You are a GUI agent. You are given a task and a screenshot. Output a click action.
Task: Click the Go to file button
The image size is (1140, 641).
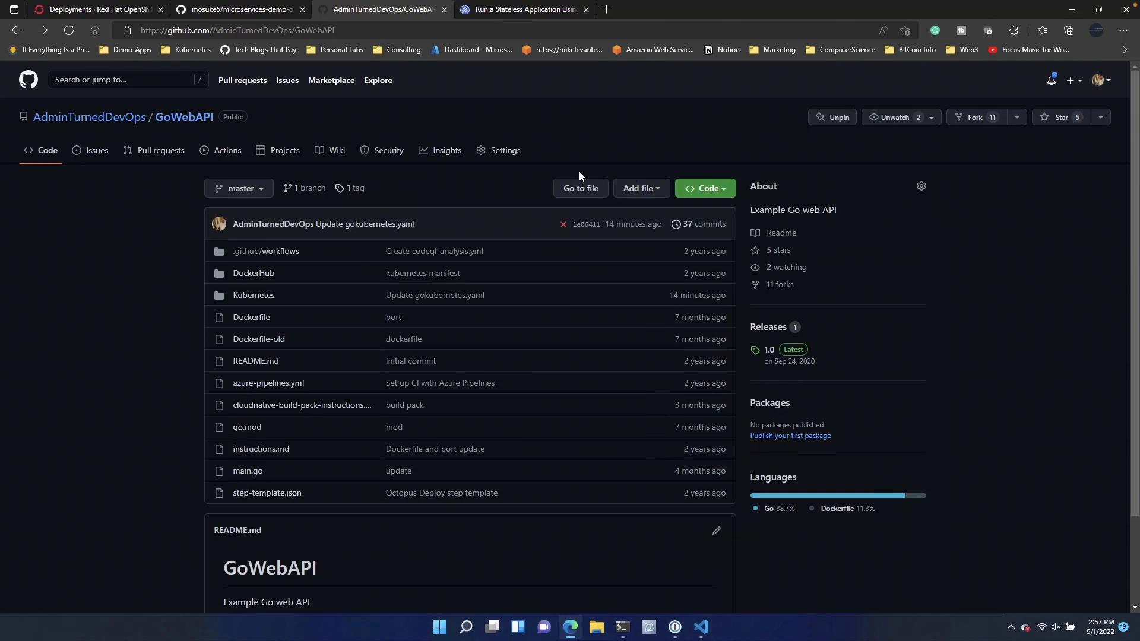[x=581, y=188]
